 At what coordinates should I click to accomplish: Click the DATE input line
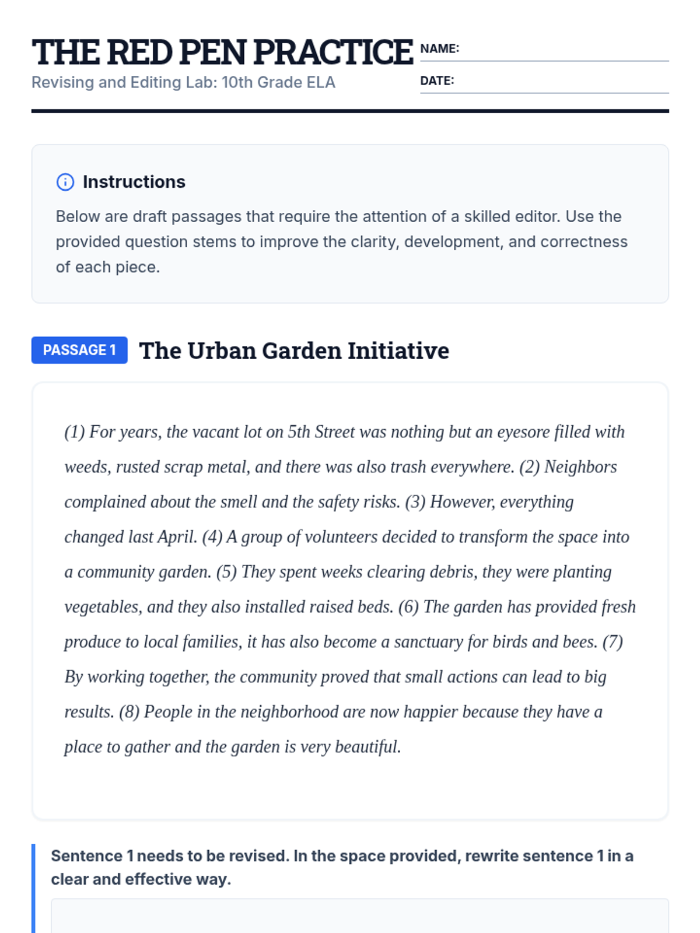(x=561, y=83)
